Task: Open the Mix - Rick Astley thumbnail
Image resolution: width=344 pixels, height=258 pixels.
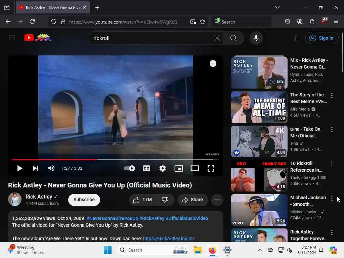Action: 259,73
